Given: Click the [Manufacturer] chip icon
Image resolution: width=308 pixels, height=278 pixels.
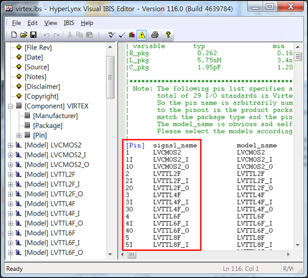Looking at the screenshot, I should tap(27, 115).
